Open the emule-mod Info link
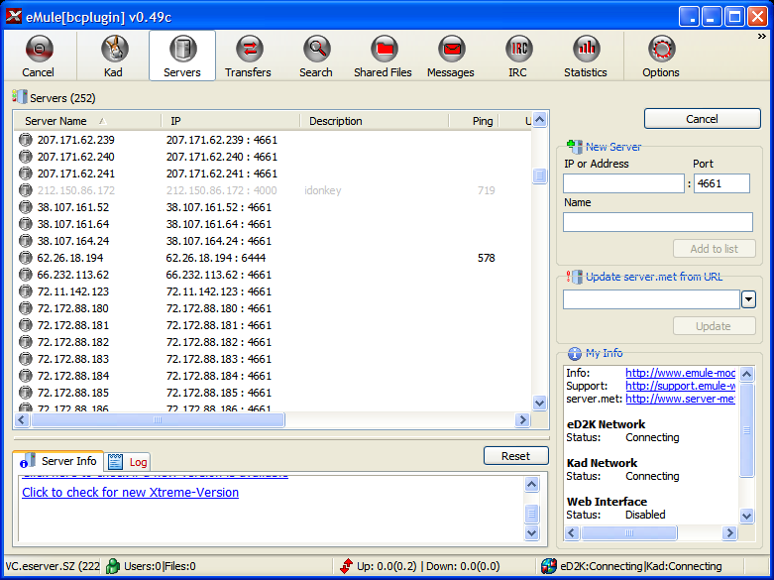 click(680, 373)
